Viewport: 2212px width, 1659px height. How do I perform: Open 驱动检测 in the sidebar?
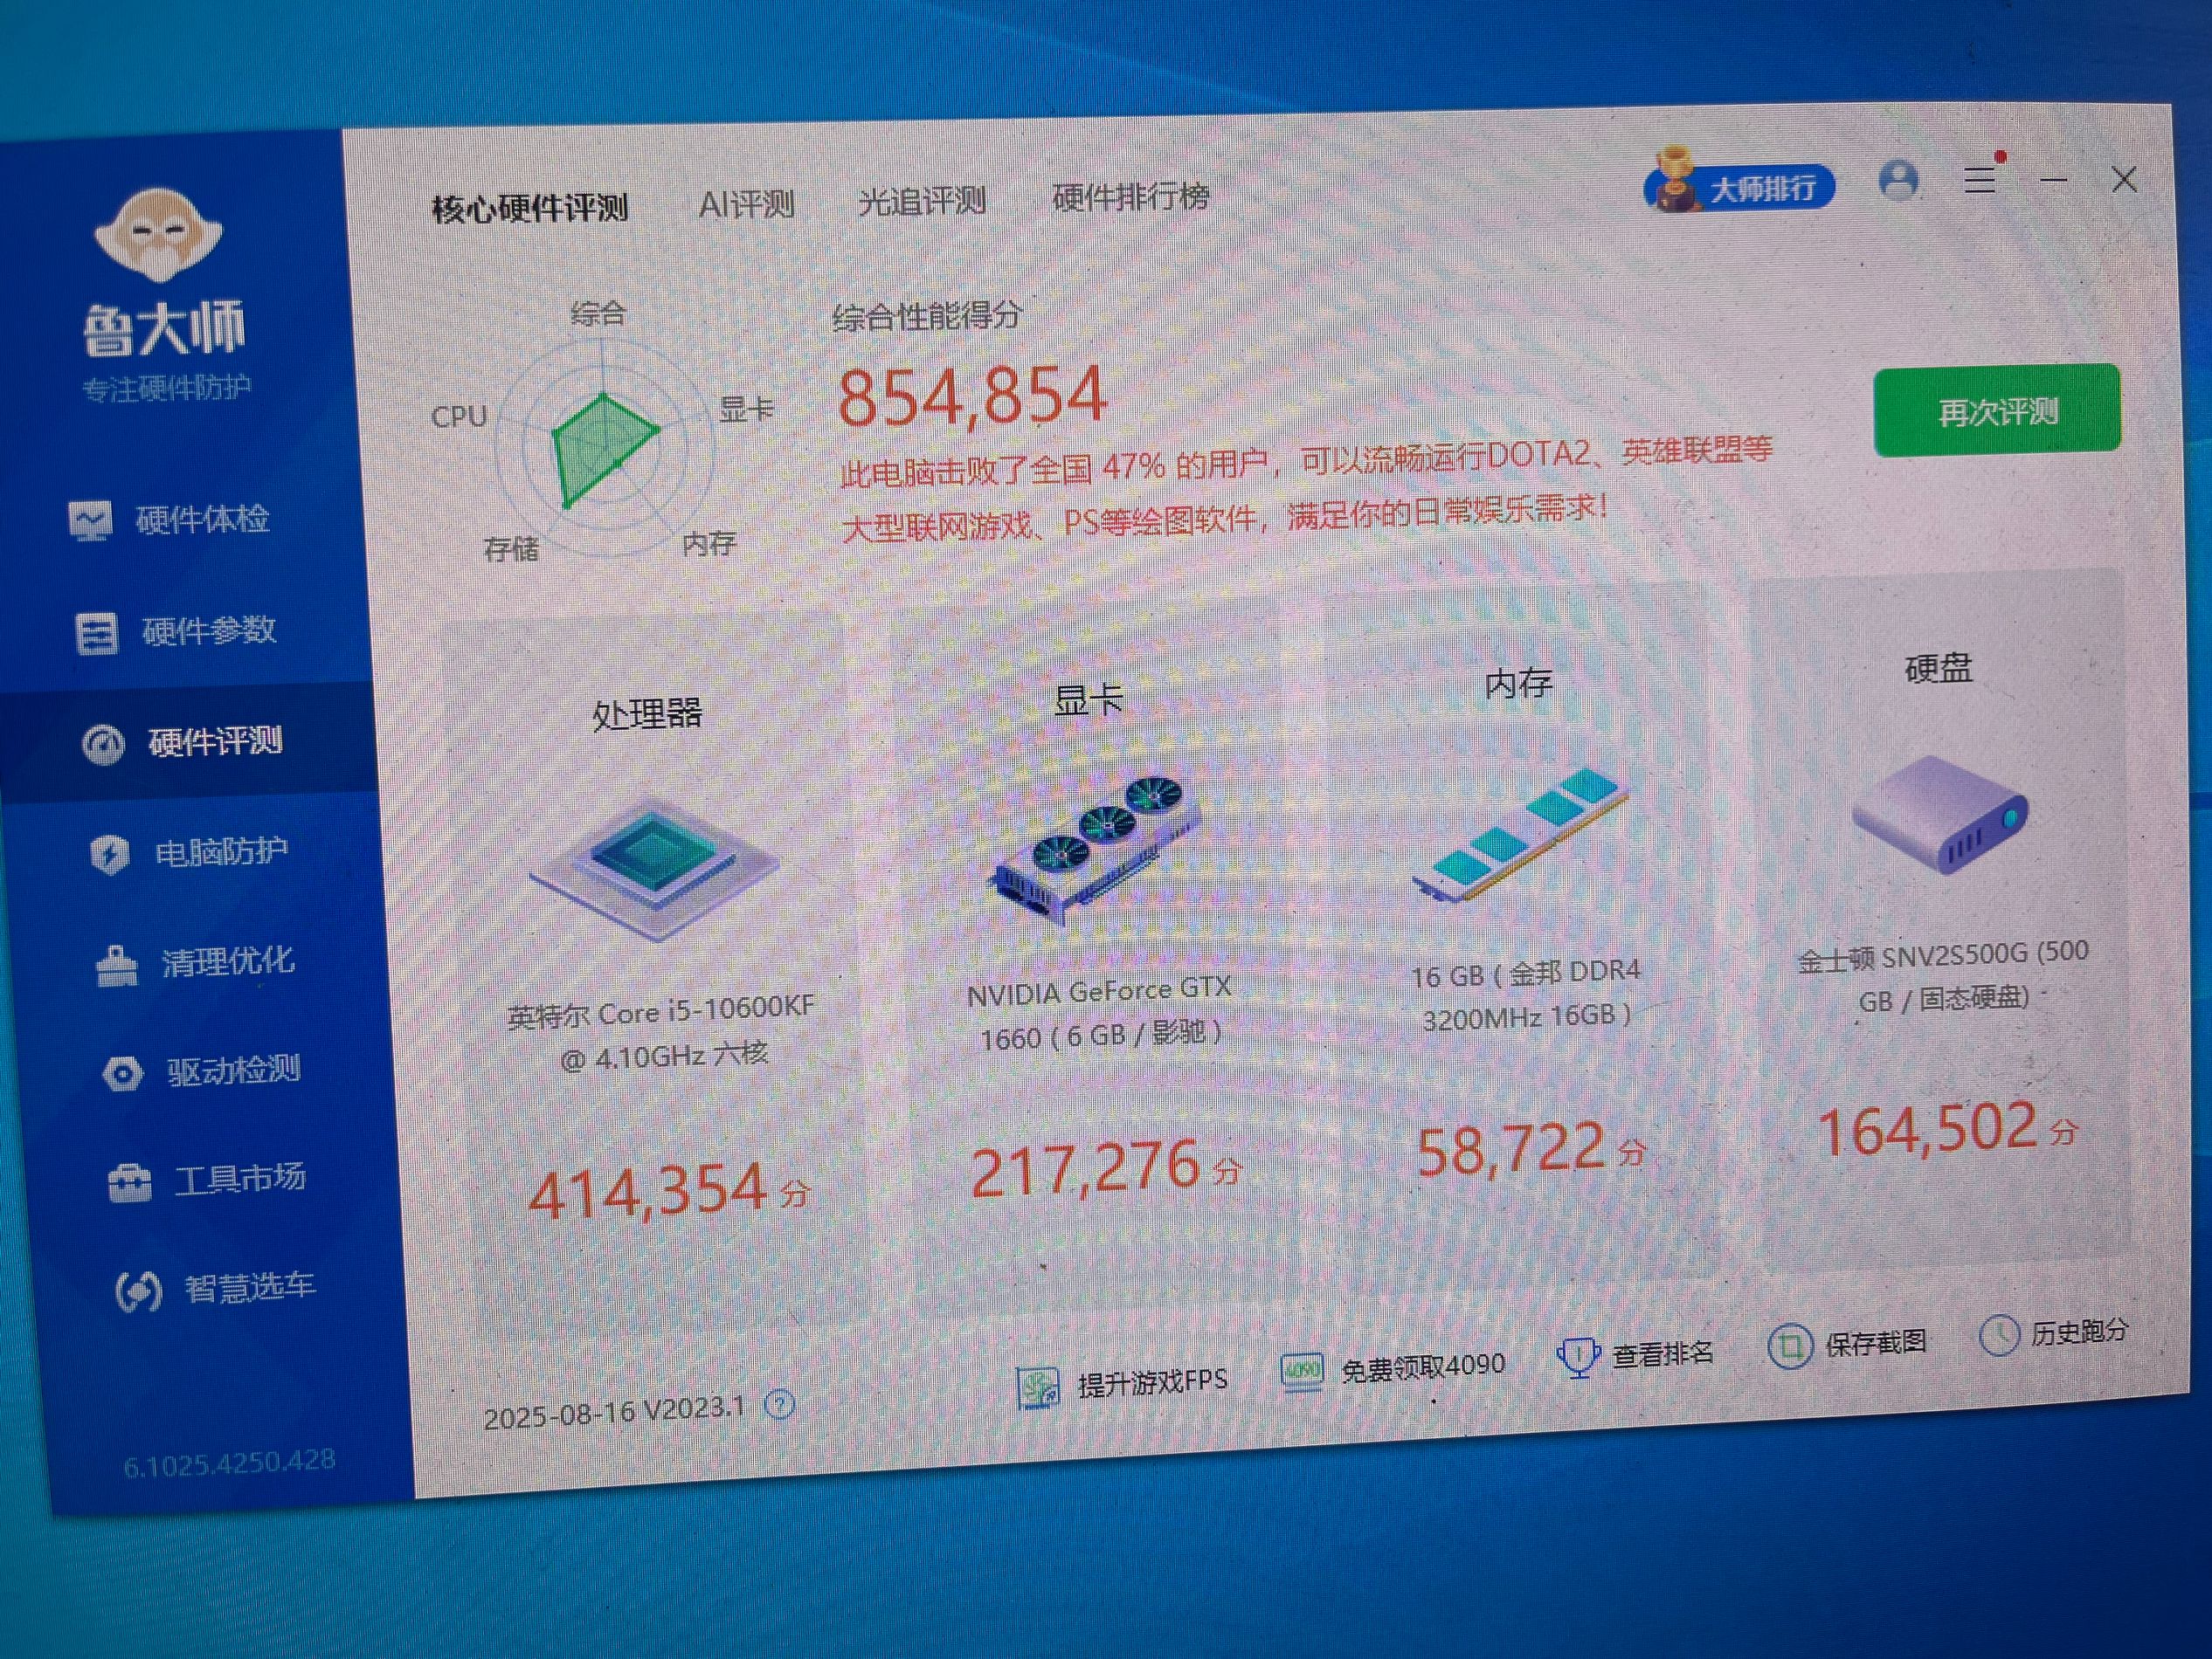click(x=202, y=1071)
